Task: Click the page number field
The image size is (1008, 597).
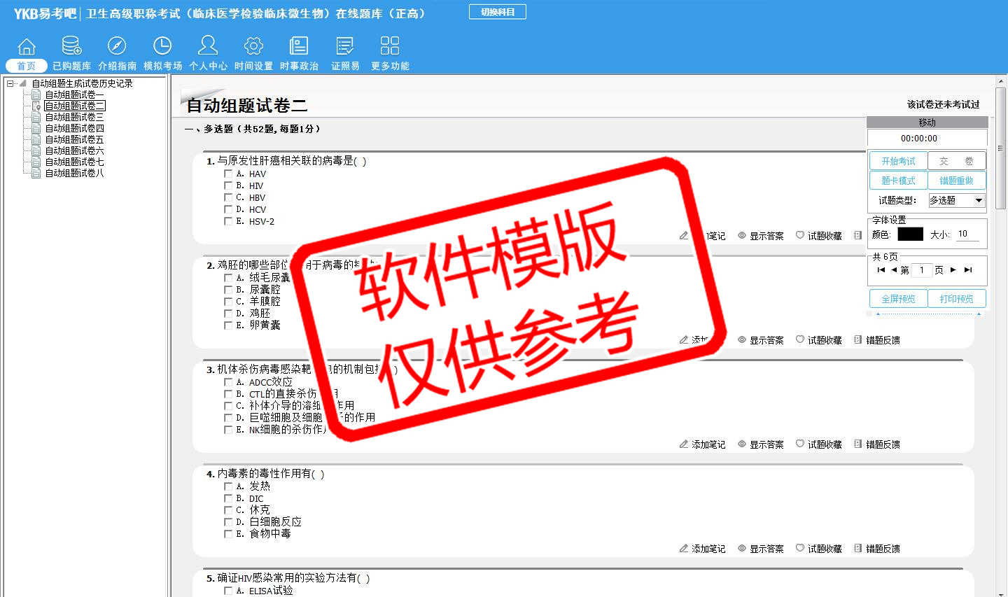Action: tap(922, 270)
